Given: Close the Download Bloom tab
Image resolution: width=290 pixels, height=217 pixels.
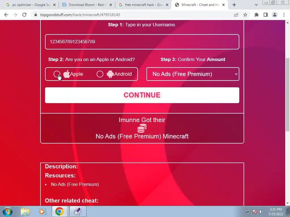Looking at the screenshot, I should click(x=111, y=5).
